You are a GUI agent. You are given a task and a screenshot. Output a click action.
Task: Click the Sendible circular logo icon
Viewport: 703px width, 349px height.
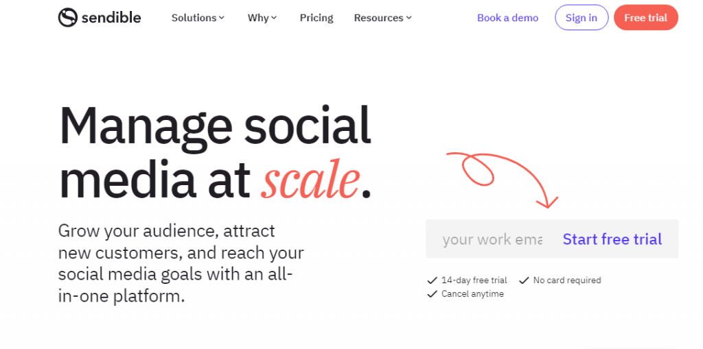(x=67, y=18)
